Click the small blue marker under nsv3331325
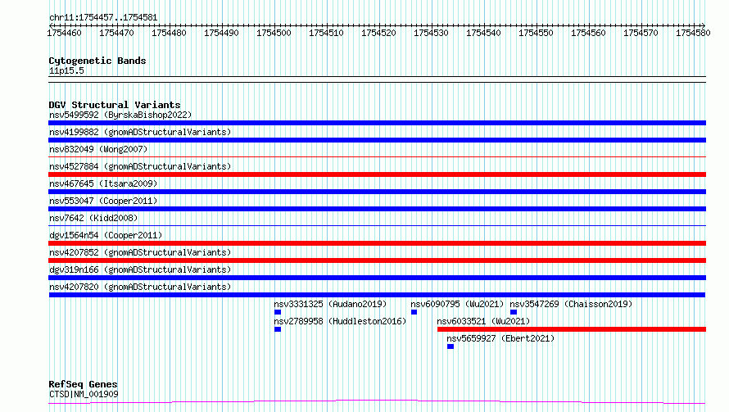 pos(278,312)
